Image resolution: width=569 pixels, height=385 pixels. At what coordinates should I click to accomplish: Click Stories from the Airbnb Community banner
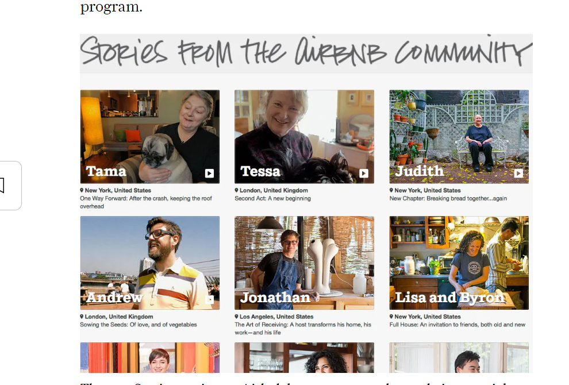[306, 53]
